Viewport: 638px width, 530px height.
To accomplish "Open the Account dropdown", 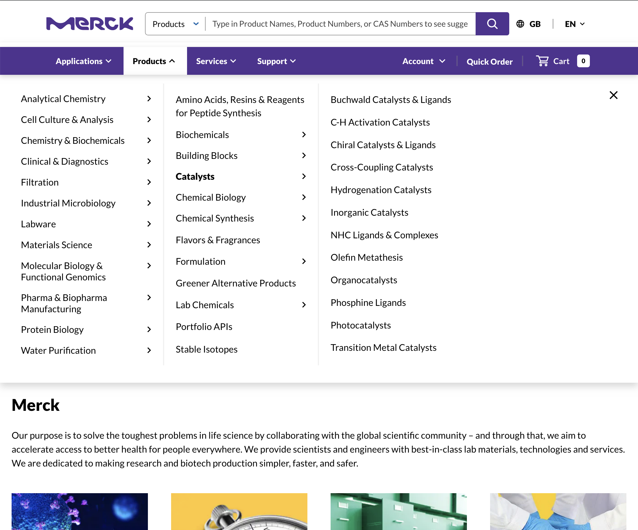I will [423, 61].
